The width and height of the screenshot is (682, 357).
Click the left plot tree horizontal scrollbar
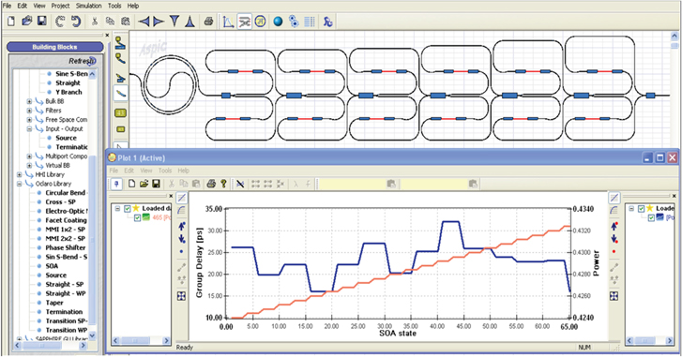click(x=141, y=341)
